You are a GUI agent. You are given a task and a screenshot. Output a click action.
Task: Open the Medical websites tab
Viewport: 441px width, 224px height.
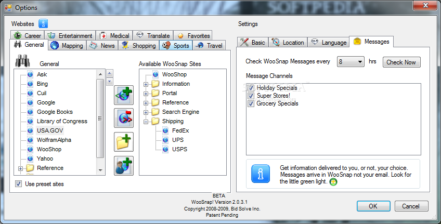[114, 36]
